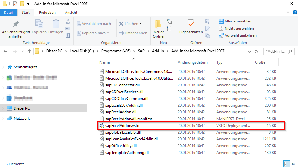Select Netzwerk in the navigation pane
Image resolution: width=298 pixels, height=167 pixels.
[x=22, y=119]
